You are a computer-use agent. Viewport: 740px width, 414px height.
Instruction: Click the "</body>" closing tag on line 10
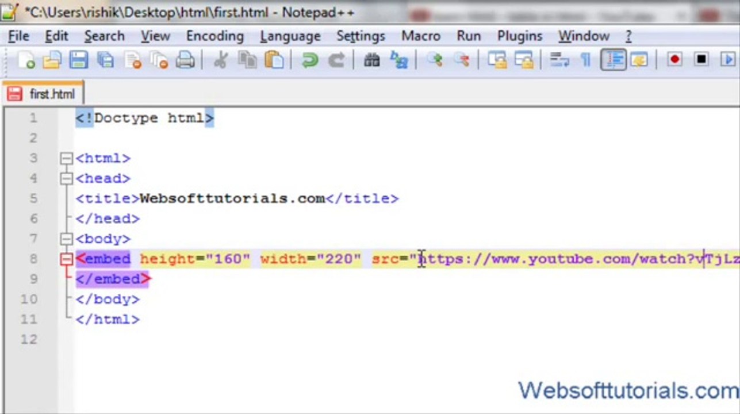coord(108,300)
